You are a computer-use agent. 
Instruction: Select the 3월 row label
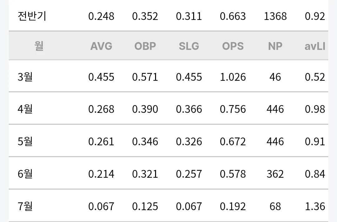[x=25, y=77]
